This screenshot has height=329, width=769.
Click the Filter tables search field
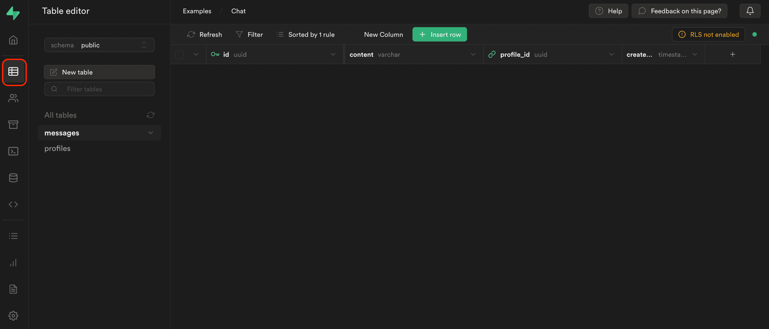(x=99, y=89)
